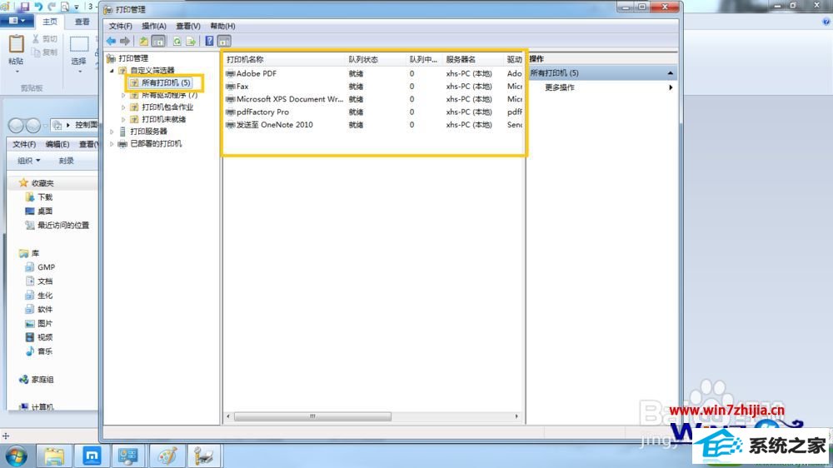Image resolution: width=833 pixels, height=468 pixels.
Task: Switch to the 查看 tab in Paint
Action: tap(82, 22)
